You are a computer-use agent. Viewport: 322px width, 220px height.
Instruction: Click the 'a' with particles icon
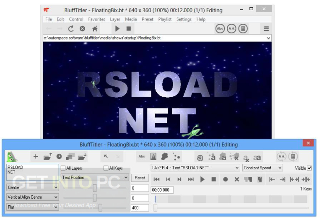pyautogui.click(x=211, y=157)
